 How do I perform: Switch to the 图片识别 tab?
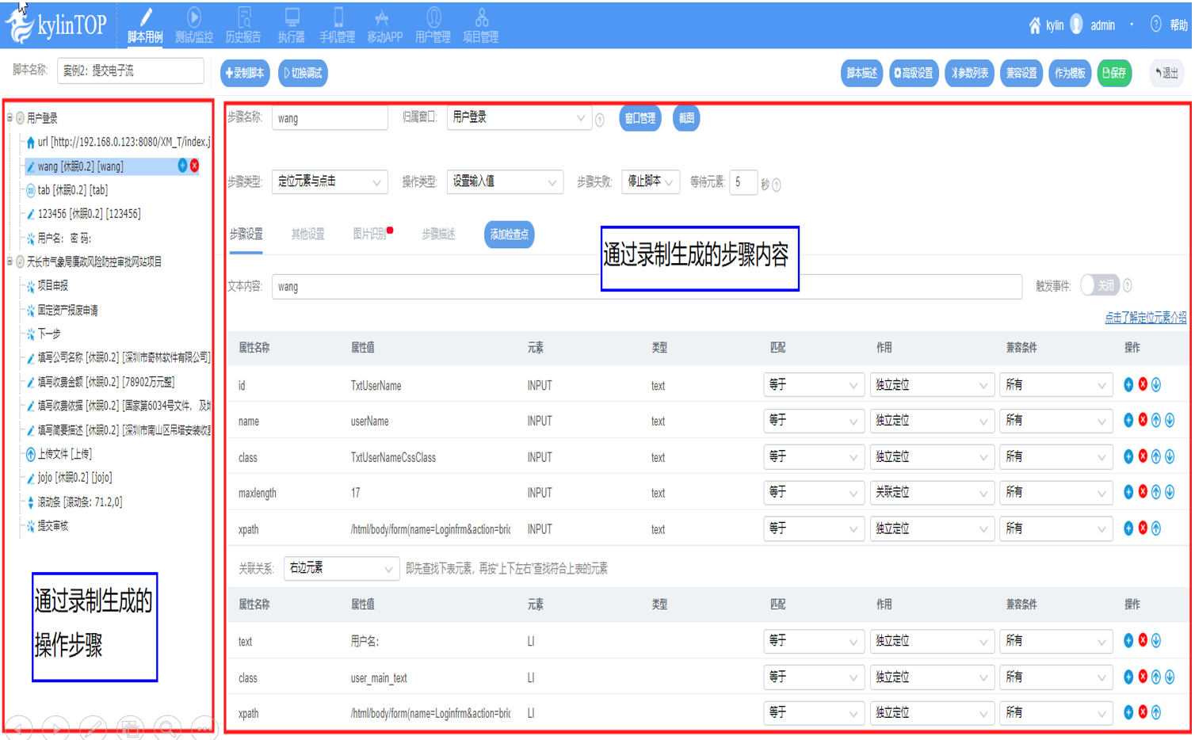[x=369, y=234]
